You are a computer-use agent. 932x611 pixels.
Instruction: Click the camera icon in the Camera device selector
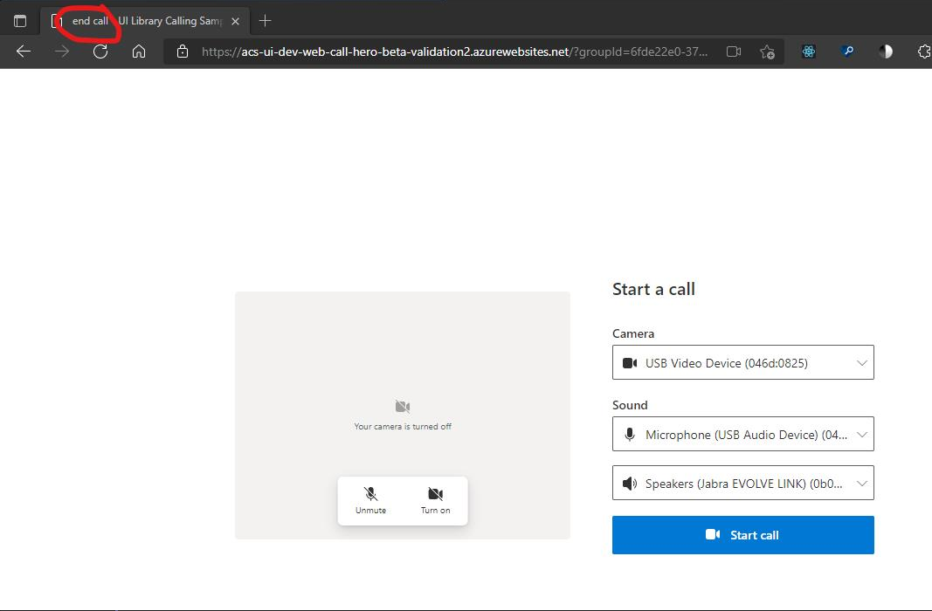pyautogui.click(x=630, y=362)
